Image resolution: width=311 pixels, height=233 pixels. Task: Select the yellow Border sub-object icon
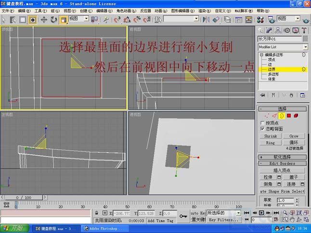click(x=282, y=116)
